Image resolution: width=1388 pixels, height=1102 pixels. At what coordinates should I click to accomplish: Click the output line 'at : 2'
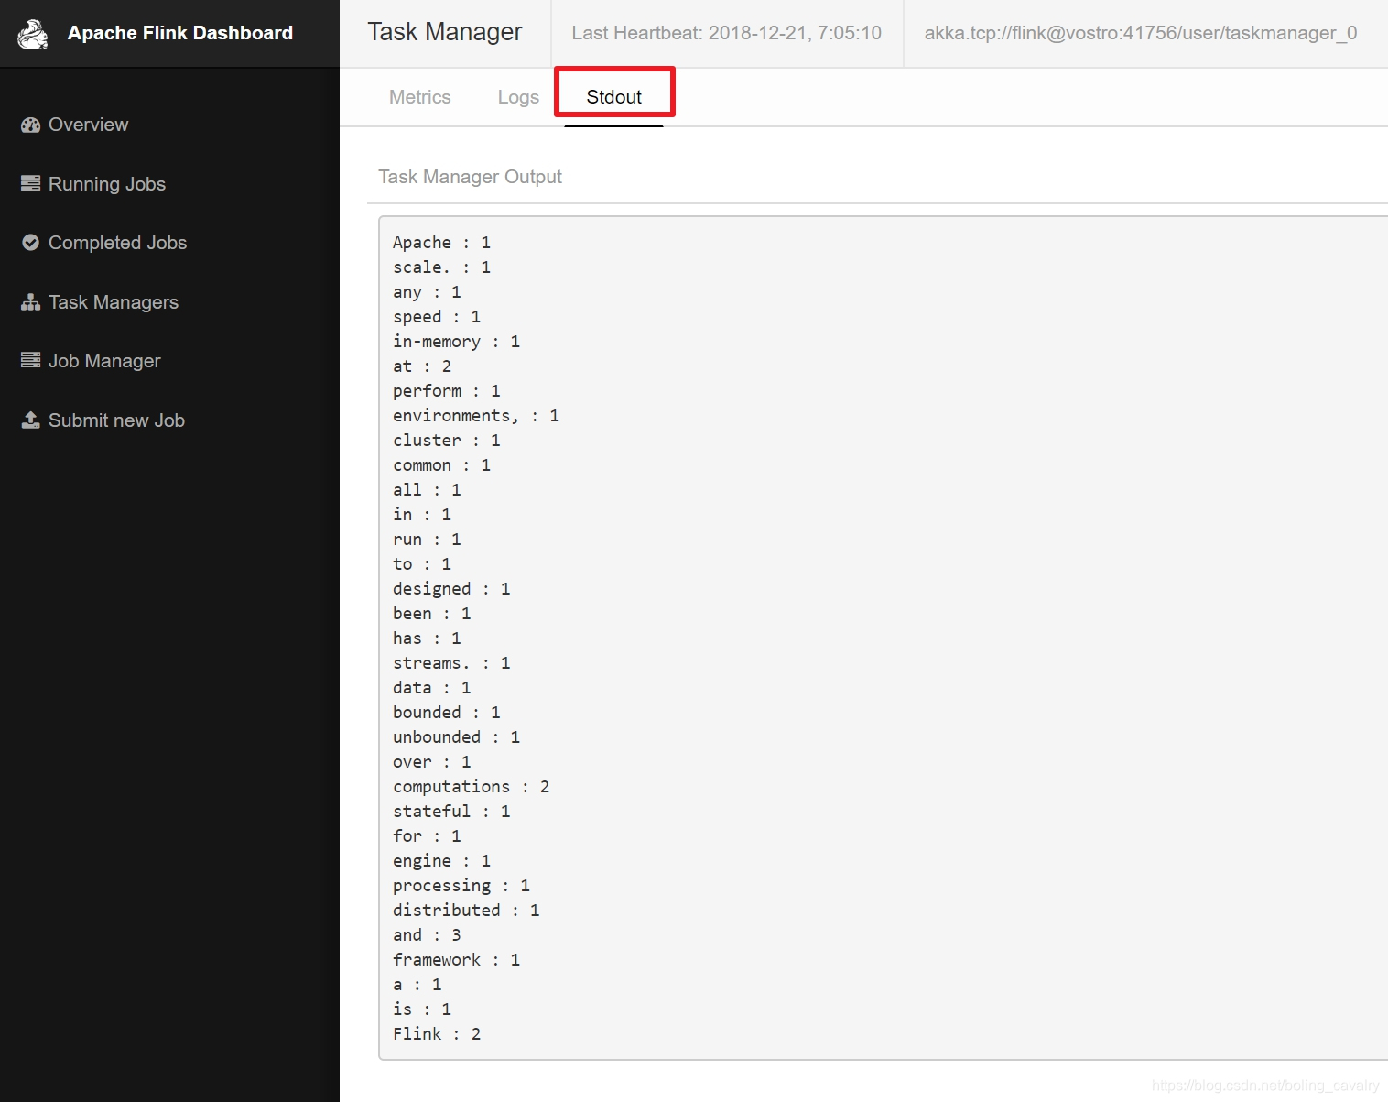pyautogui.click(x=422, y=366)
